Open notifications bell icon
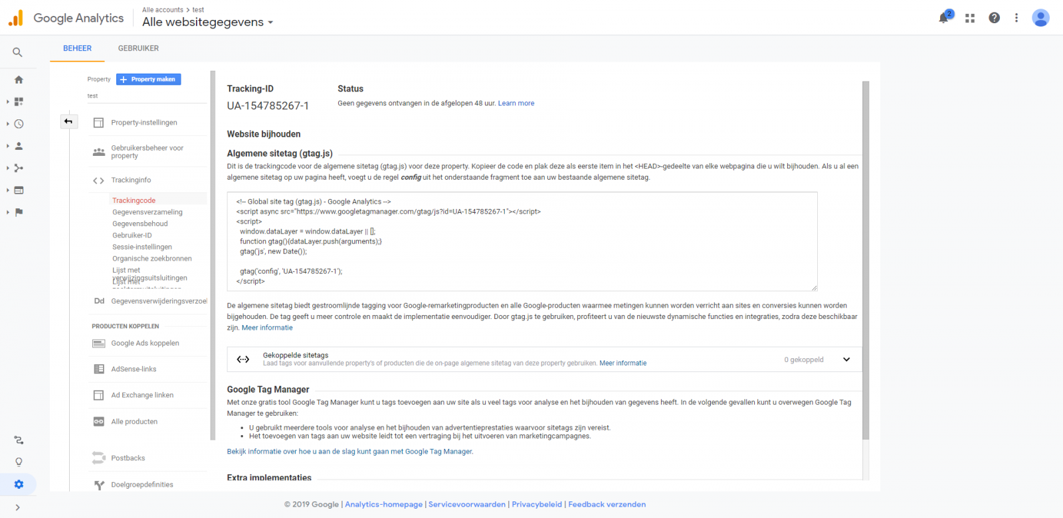This screenshot has width=1063, height=518. point(943,18)
